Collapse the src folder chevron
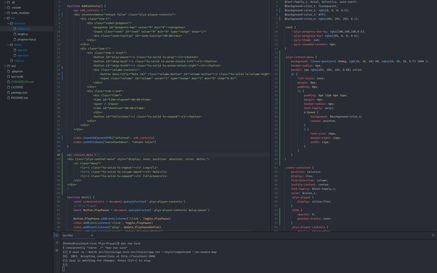 pos(5,18)
